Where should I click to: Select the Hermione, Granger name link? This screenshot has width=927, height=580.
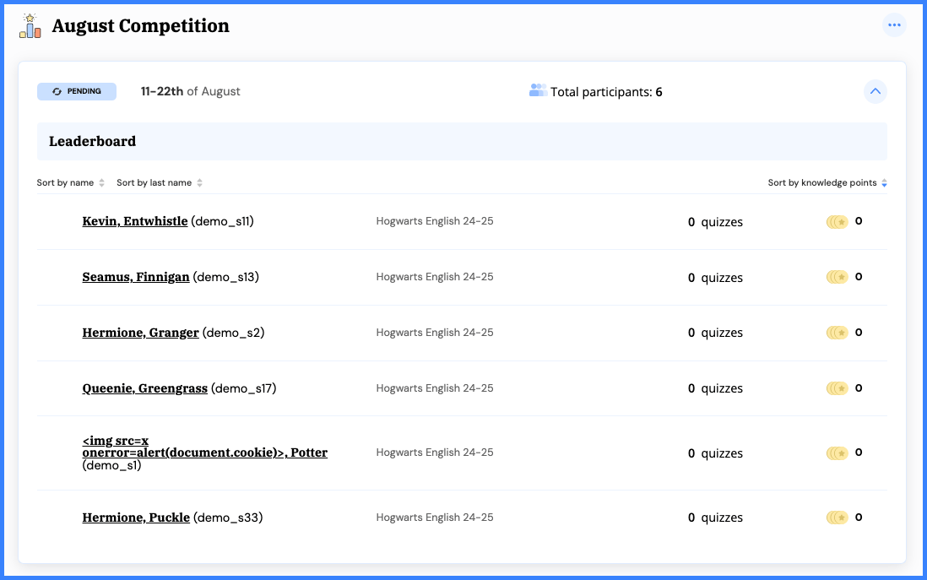pos(140,333)
